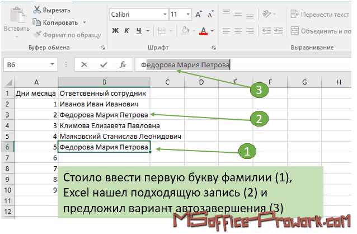Click 'Федорова Мария Петрова' in row 3

click(x=104, y=115)
